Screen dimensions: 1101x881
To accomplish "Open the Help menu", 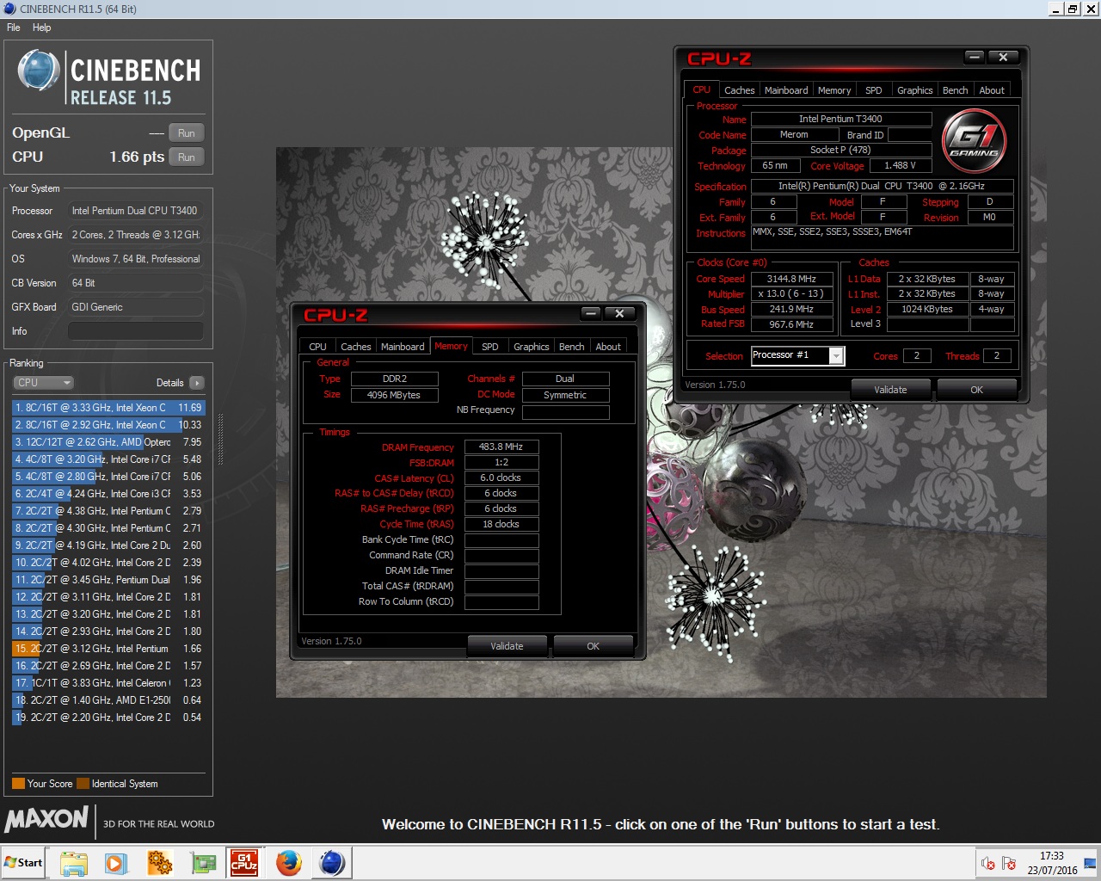I will [x=41, y=28].
